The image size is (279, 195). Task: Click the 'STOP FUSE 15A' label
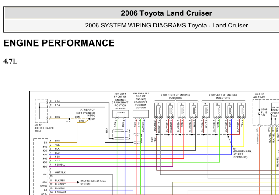pyautogui.click(x=264, y=113)
